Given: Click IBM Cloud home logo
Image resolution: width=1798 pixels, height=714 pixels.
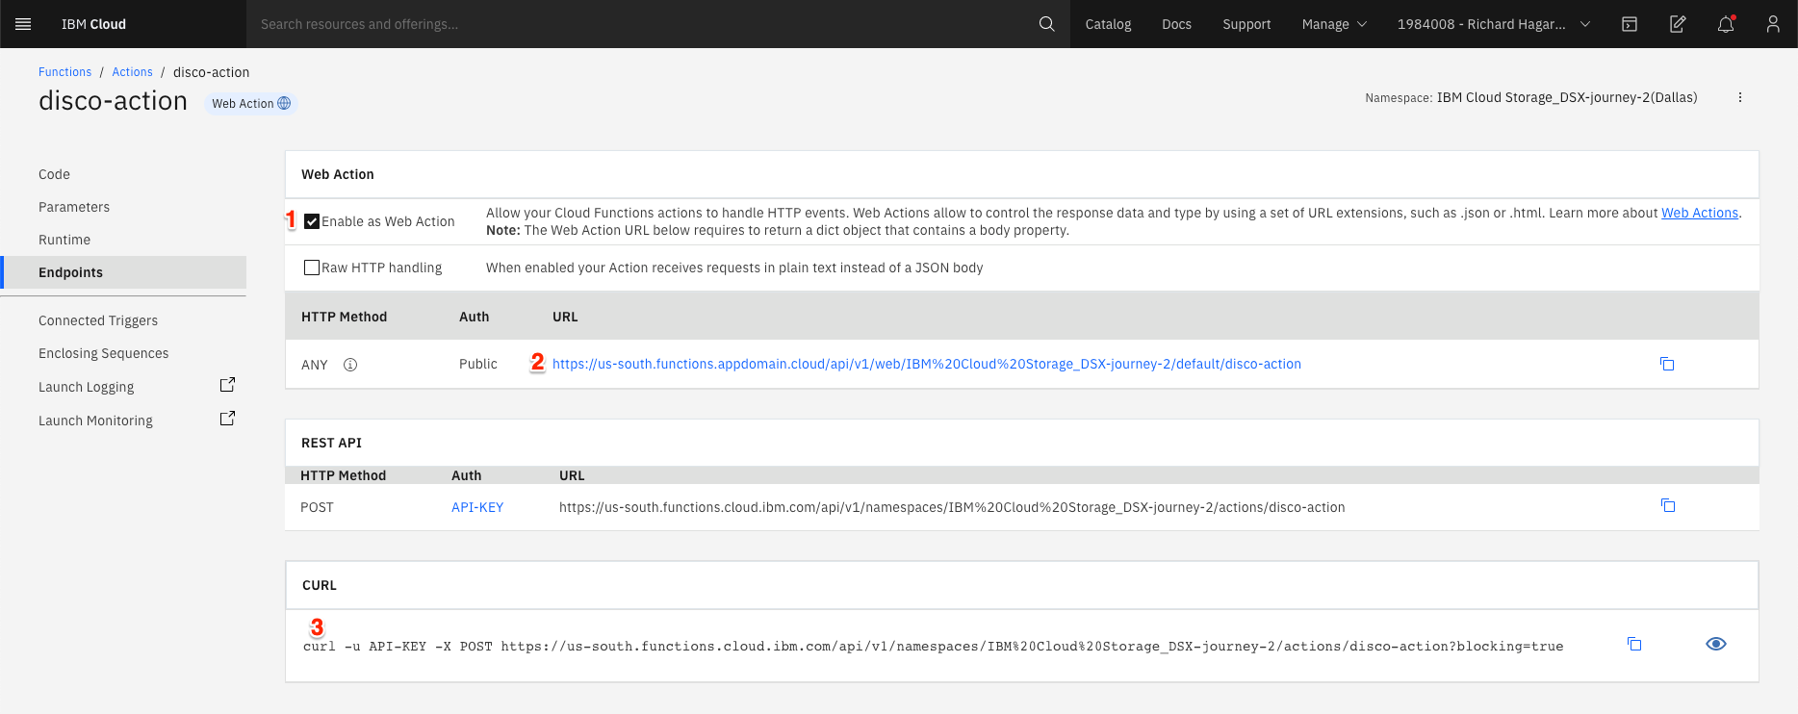Looking at the screenshot, I should click(93, 24).
